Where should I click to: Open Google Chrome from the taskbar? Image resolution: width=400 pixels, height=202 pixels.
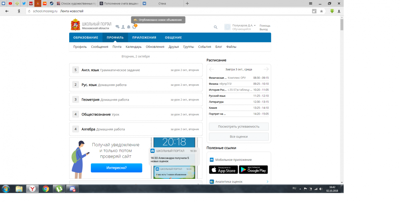(x=46, y=189)
